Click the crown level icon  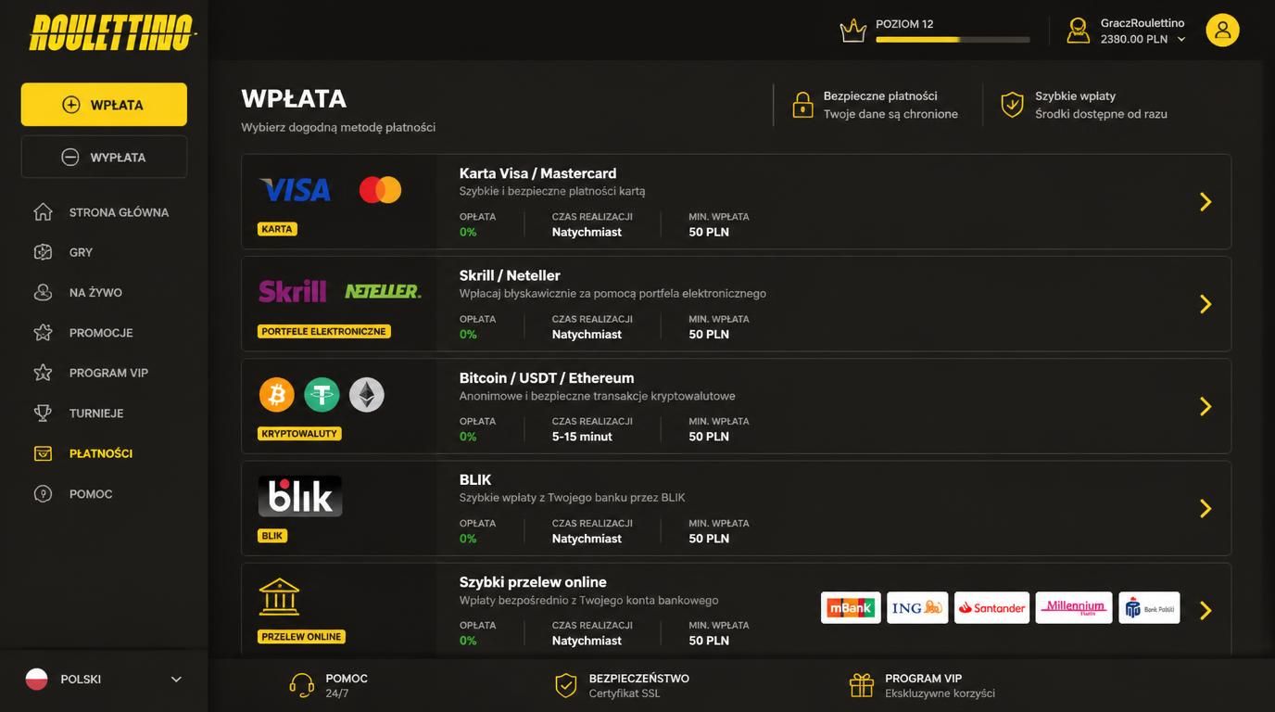pos(852,32)
